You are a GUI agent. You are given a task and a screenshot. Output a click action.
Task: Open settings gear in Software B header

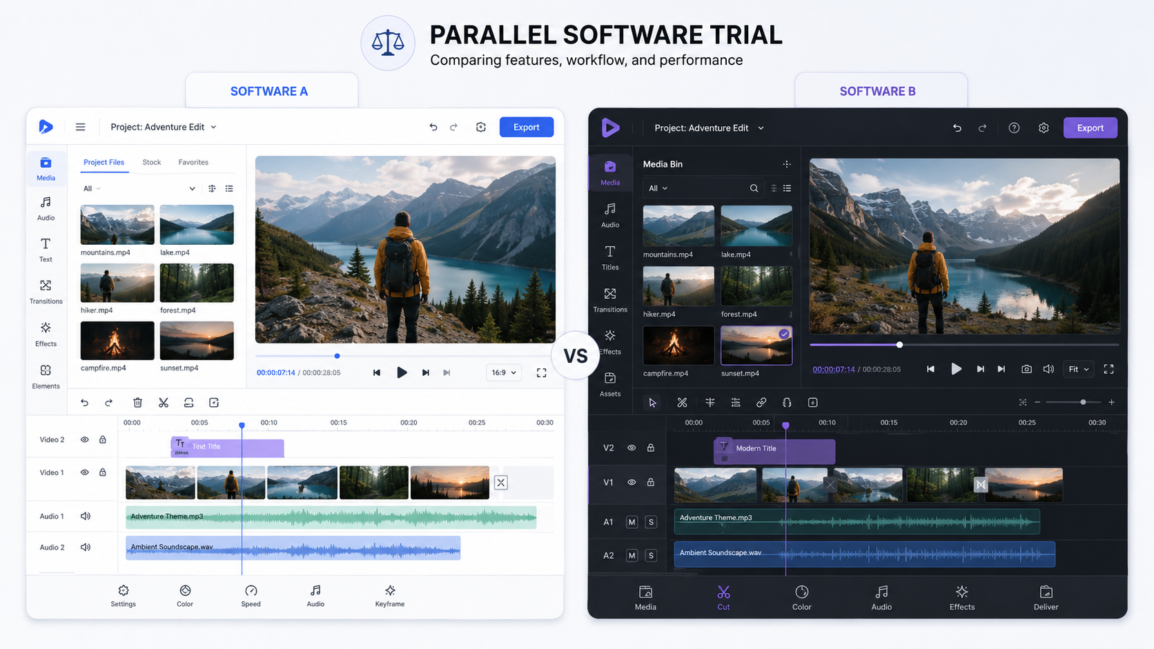coord(1044,128)
